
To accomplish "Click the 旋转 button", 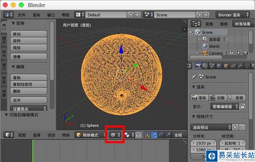I will [x=29, y=41].
